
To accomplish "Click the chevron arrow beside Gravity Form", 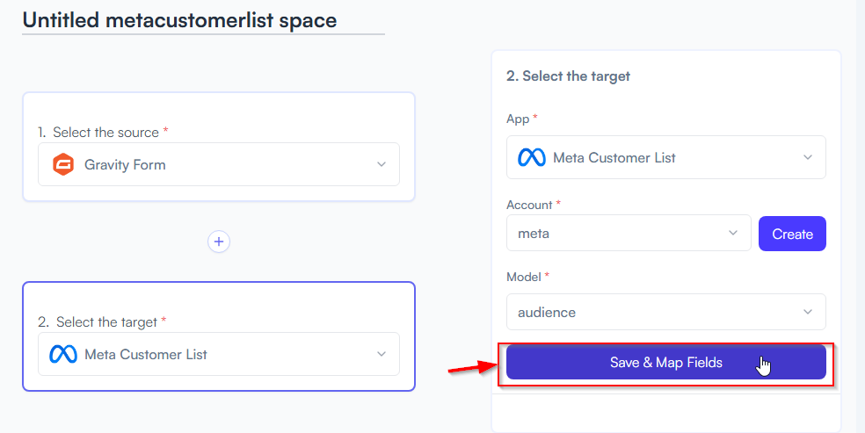I will coord(382,164).
